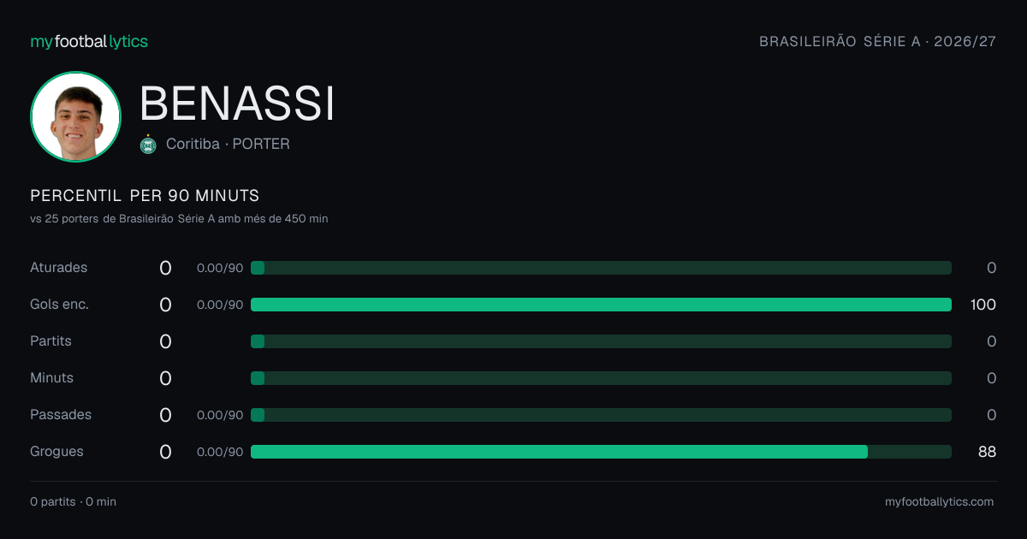Click the Gols enc. full green bar
This screenshot has width=1027, height=539.
click(601, 305)
